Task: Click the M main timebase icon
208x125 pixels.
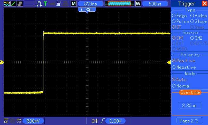Action: click(74, 4)
